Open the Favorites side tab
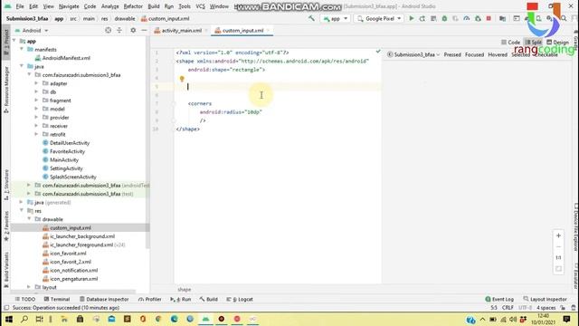Image resolution: width=579 pixels, height=326 pixels. pos(6,225)
